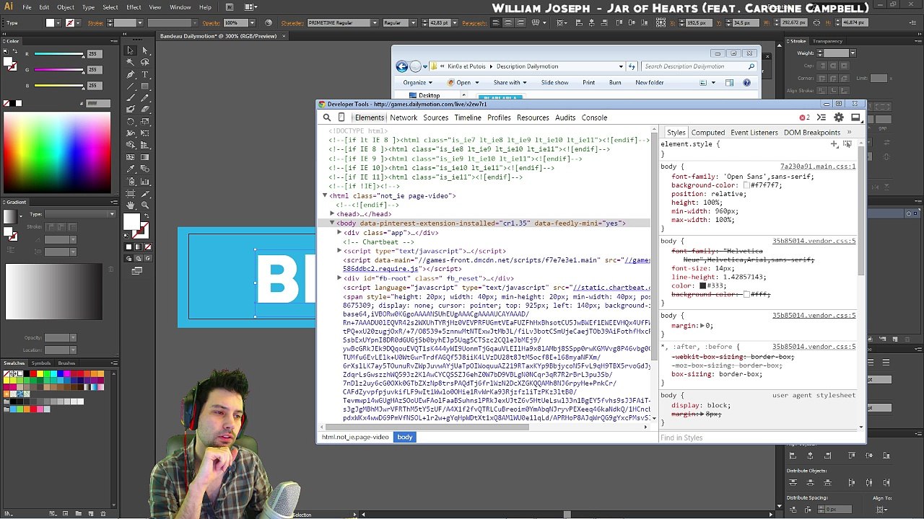Expand the div class app node
Viewport: 924px width, 519px height.
[339, 233]
